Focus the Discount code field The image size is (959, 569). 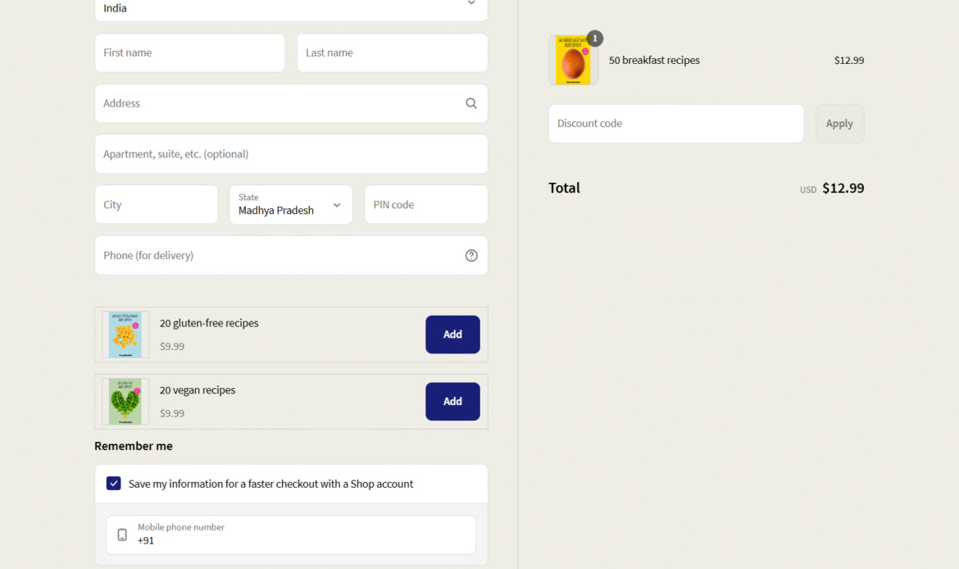point(676,124)
